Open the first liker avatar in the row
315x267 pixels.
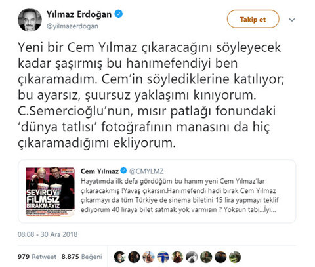119,257
